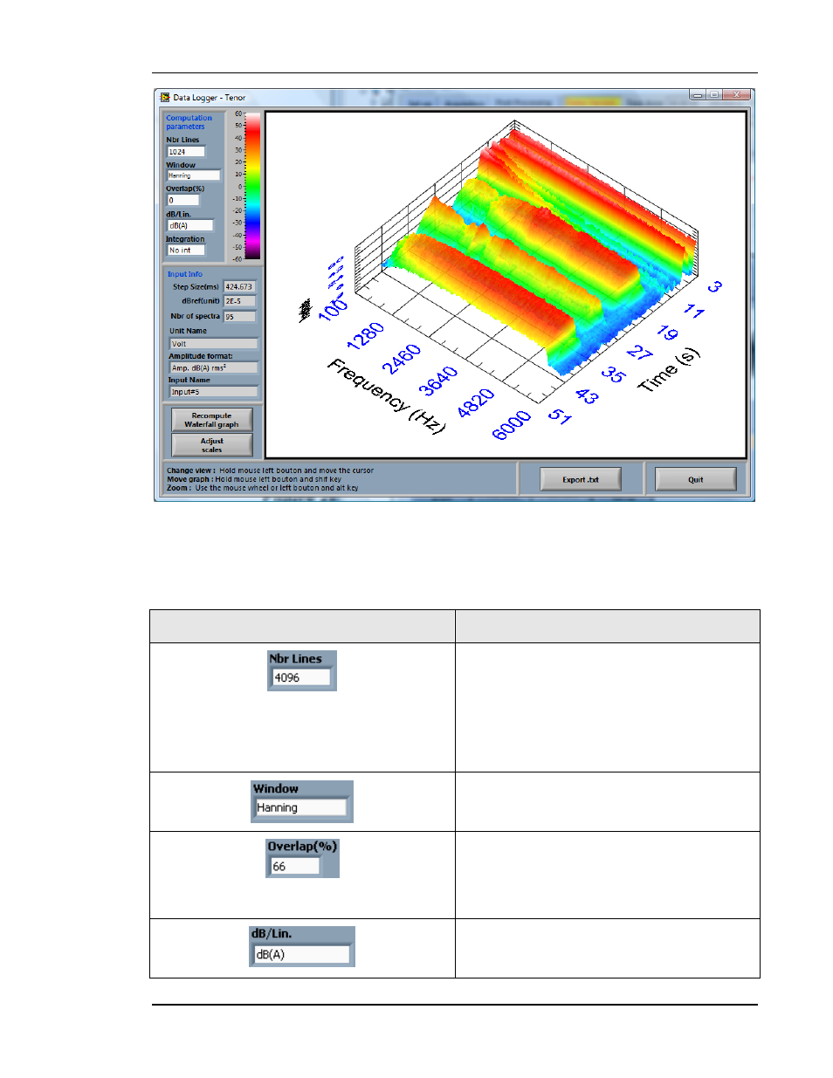Screen dimensions: 833x1078
Task: Click the Quit button
Action: tap(695, 479)
